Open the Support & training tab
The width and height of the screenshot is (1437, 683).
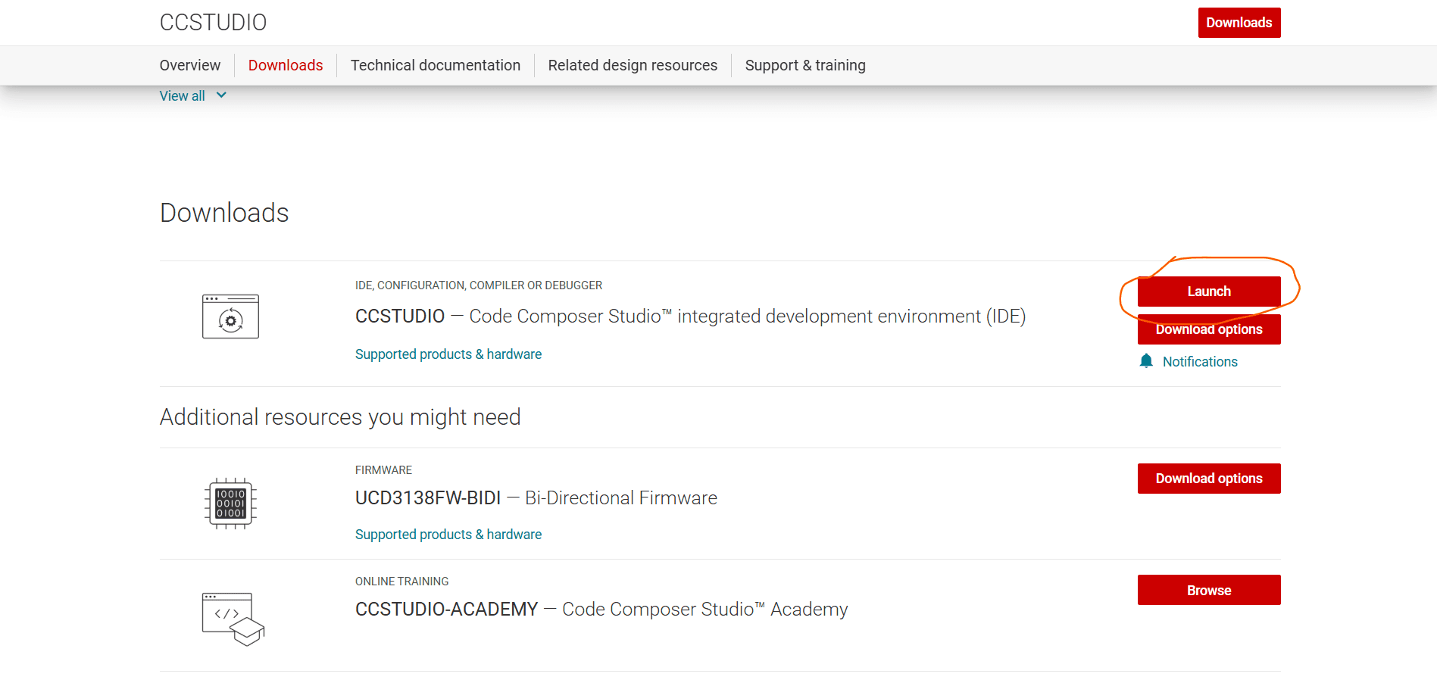(805, 65)
